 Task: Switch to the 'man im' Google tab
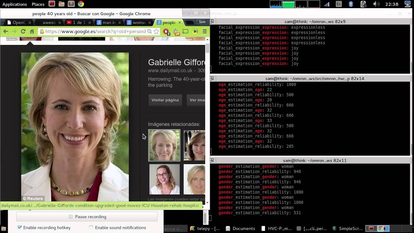pos(109,22)
